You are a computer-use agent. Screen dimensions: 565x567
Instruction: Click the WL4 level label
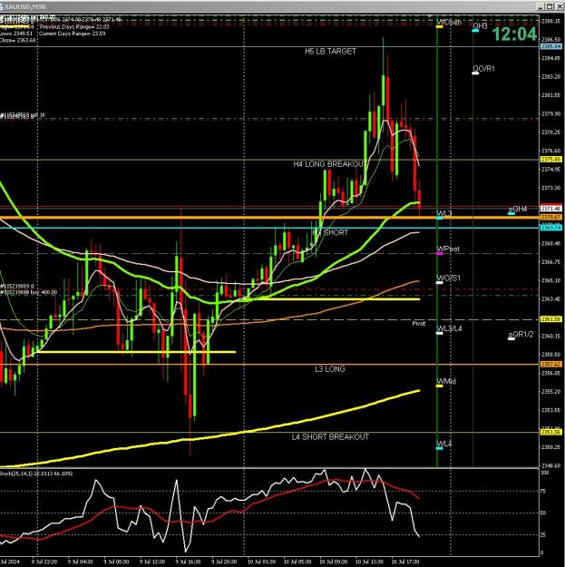[444, 444]
